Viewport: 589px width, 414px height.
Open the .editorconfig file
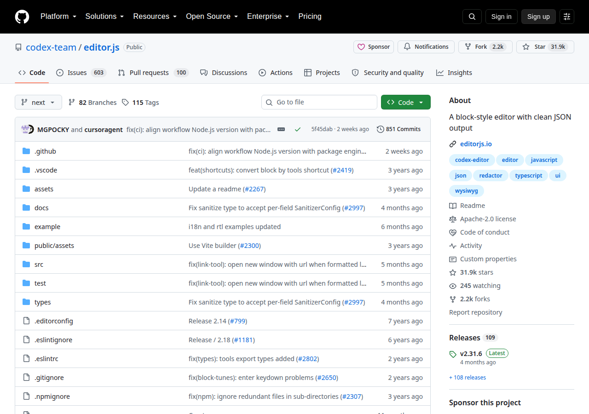coord(53,321)
